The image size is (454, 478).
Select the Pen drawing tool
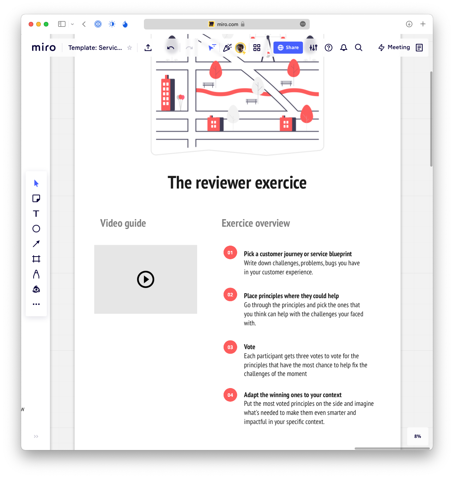36,274
